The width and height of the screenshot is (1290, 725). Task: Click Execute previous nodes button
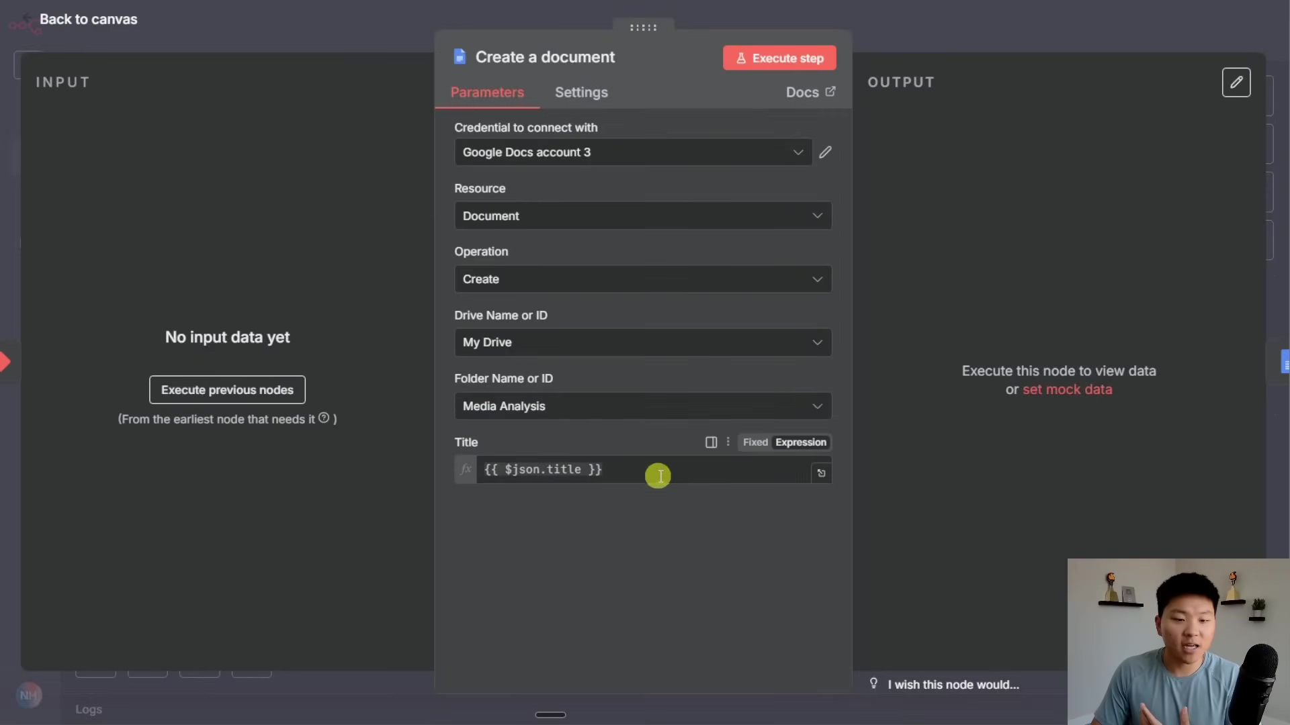click(x=227, y=390)
